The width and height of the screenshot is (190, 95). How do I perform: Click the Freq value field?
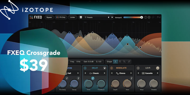tap(78, 61)
